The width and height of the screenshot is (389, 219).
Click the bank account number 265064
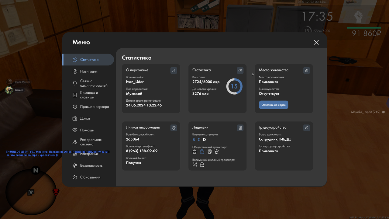pyautogui.click(x=133, y=139)
